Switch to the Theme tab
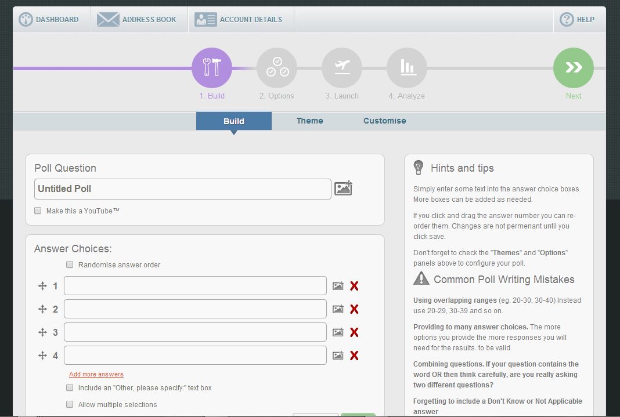The height and width of the screenshot is (417, 620). coord(309,121)
